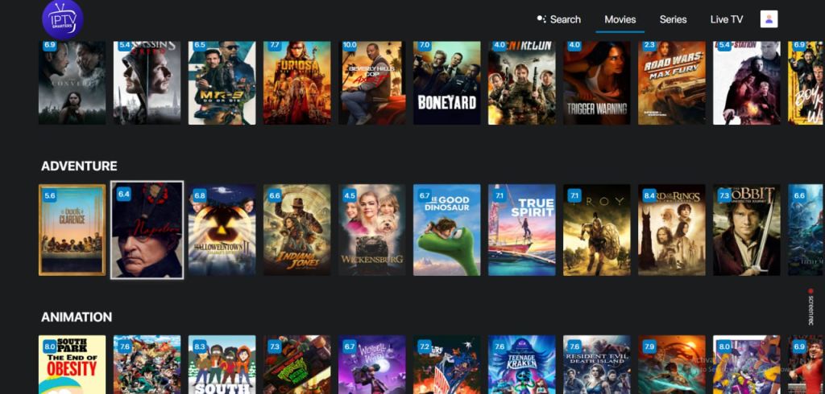Open the Series tab
825x394 pixels.
(673, 19)
